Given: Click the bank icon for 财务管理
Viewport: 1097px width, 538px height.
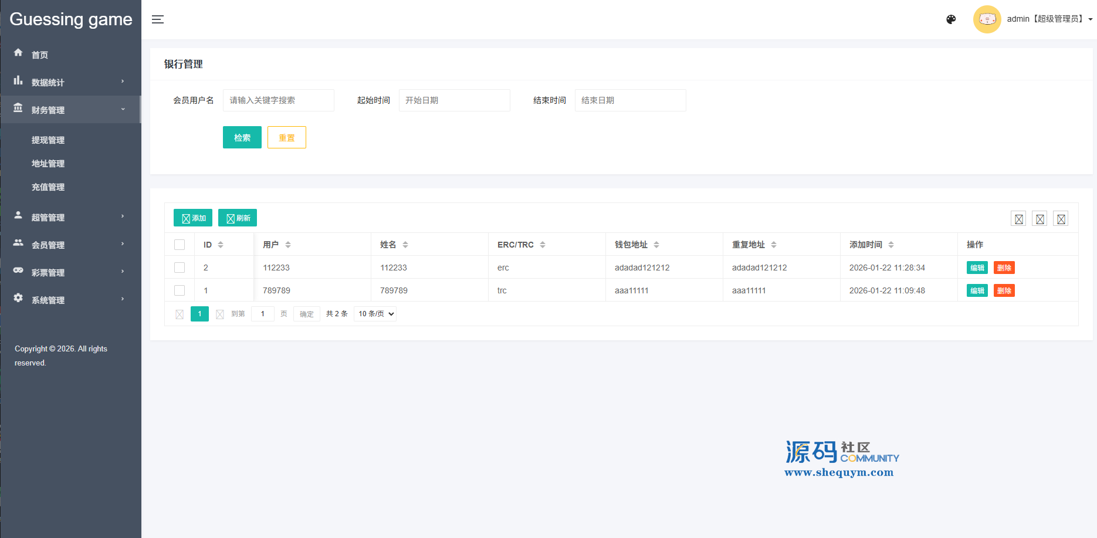Looking at the screenshot, I should pyautogui.click(x=18, y=108).
